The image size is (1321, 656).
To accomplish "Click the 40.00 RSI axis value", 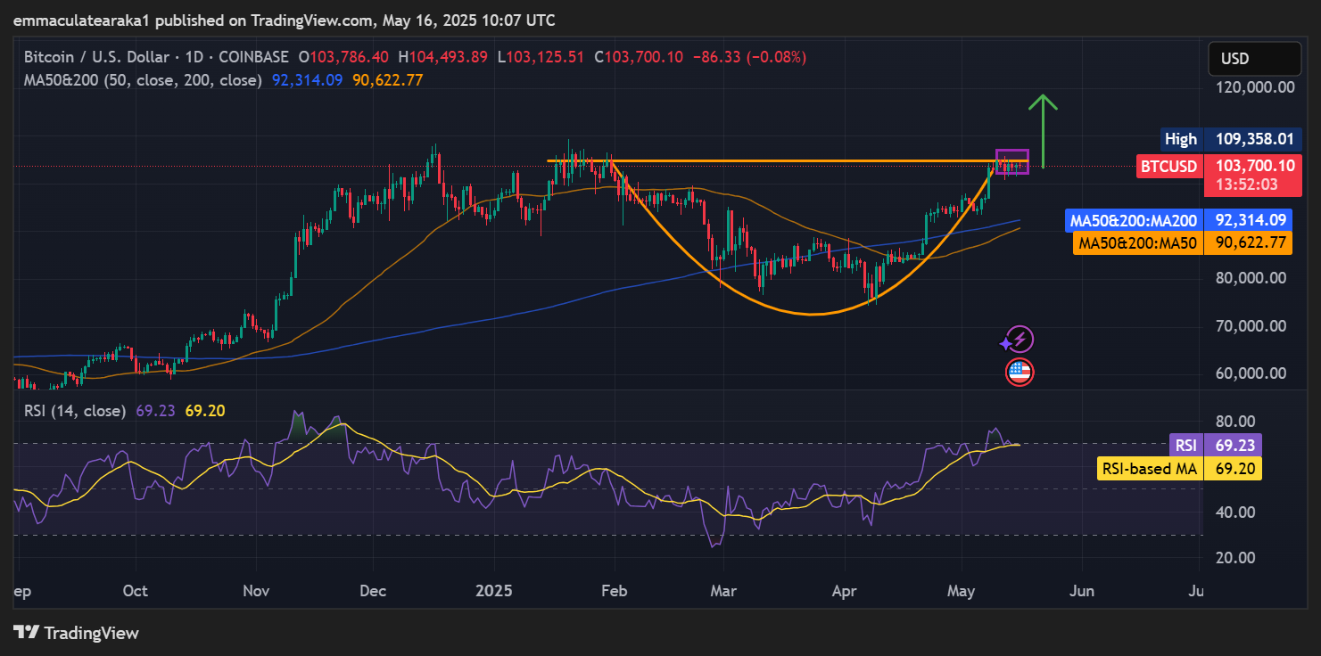I will click(x=1234, y=512).
